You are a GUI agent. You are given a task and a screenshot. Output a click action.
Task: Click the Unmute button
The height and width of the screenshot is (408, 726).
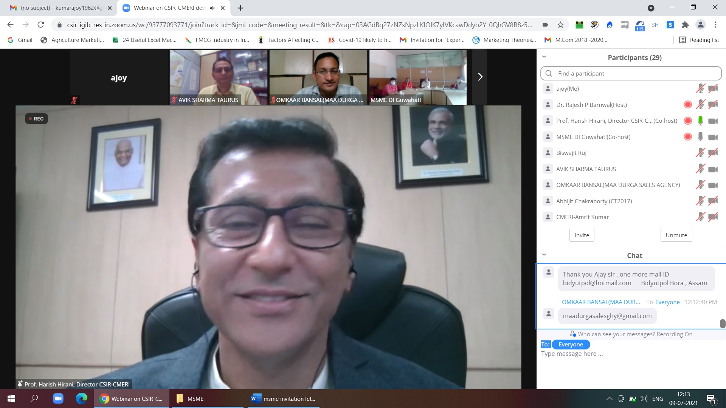click(x=676, y=235)
